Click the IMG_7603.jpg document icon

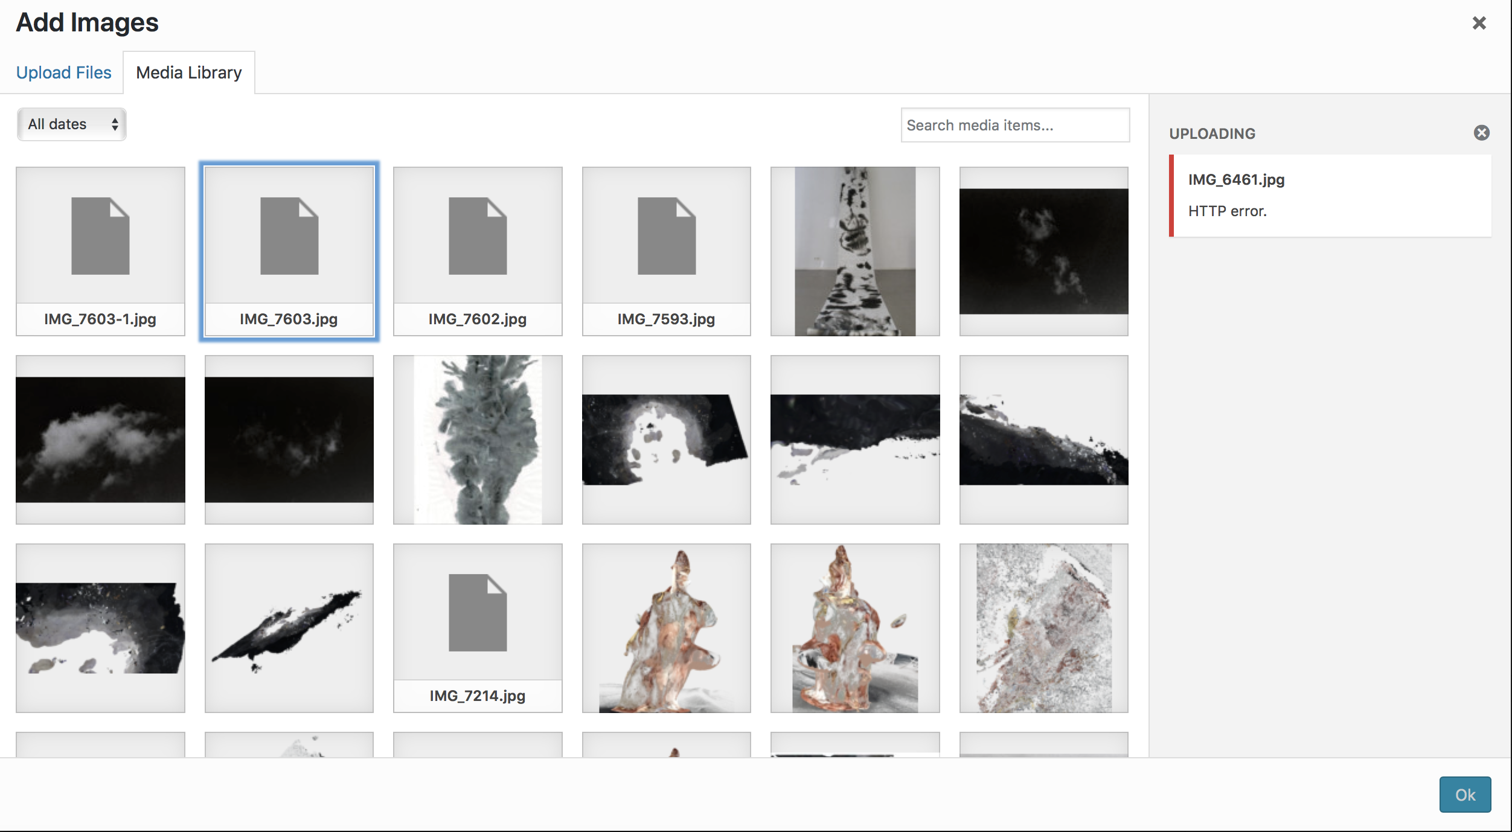[289, 236]
